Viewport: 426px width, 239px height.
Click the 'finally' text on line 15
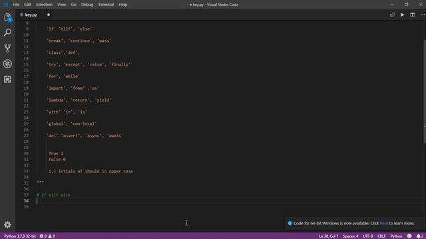click(120, 64)
